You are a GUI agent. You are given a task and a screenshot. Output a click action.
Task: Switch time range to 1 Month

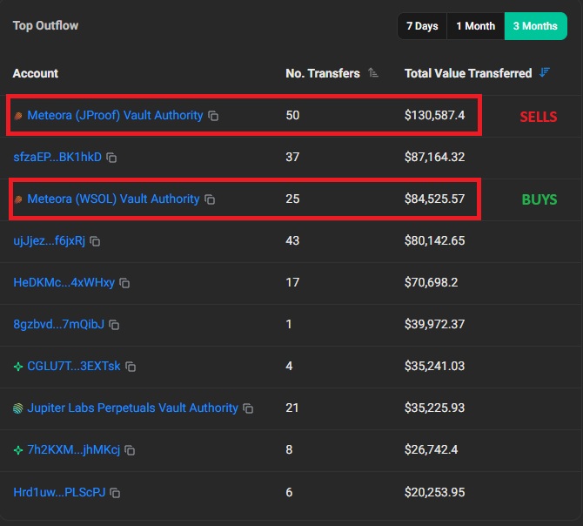pos(476,26)
